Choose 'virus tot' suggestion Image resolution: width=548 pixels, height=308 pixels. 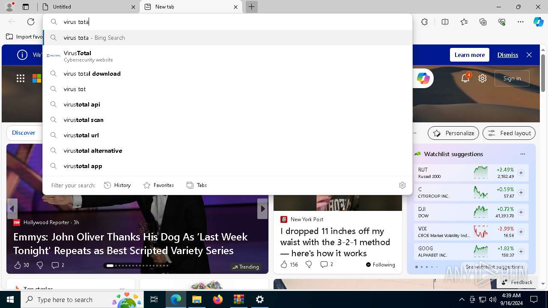[x=227, y=89]
